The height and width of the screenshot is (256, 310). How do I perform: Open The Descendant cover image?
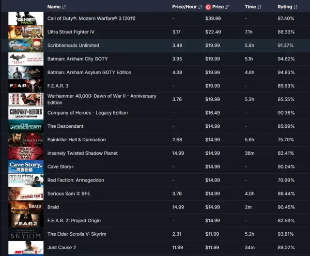tap(26, 126)
